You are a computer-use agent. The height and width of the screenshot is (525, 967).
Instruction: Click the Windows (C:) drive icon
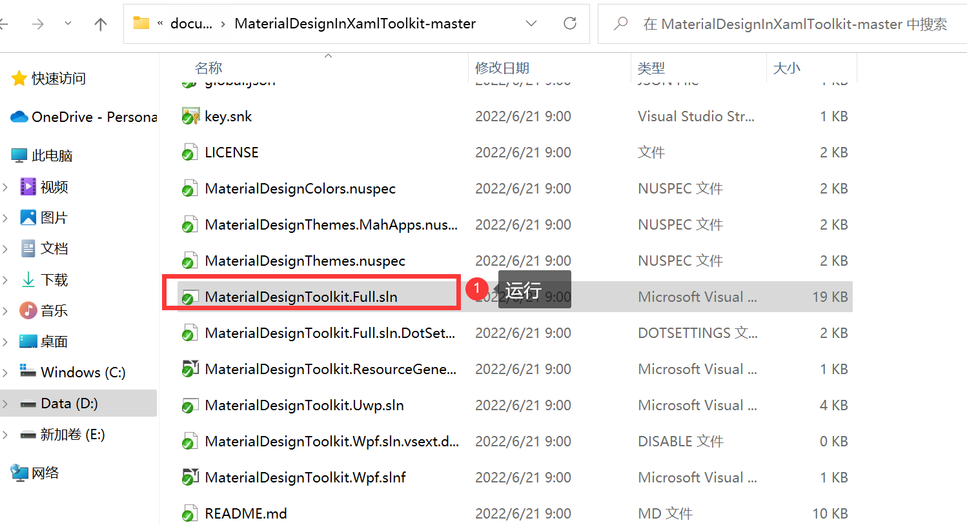coord(28,371)
